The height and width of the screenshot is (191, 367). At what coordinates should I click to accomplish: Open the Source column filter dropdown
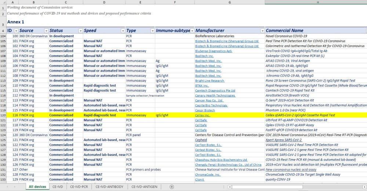coord(46,30)
